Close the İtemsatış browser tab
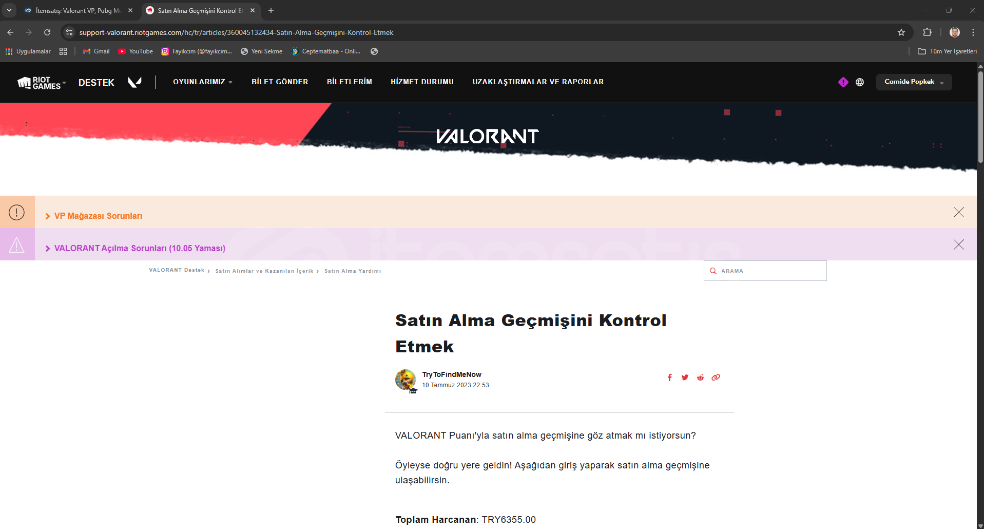This screenshot has width=984, height=529. tap(130, 10)
